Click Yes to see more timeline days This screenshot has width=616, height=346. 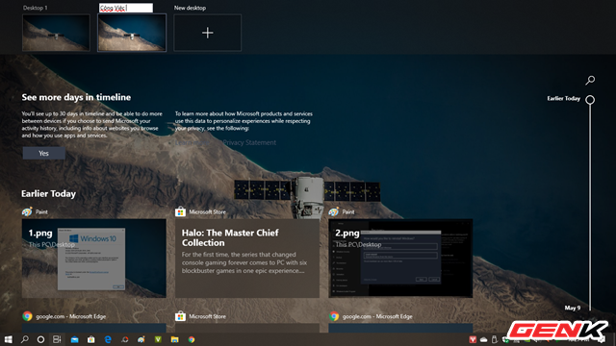44,154
